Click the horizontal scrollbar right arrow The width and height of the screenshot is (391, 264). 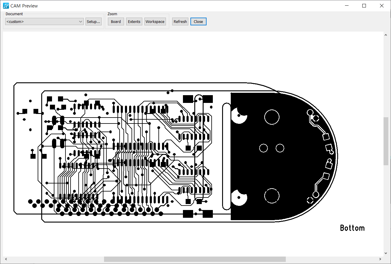pos(380,259)
